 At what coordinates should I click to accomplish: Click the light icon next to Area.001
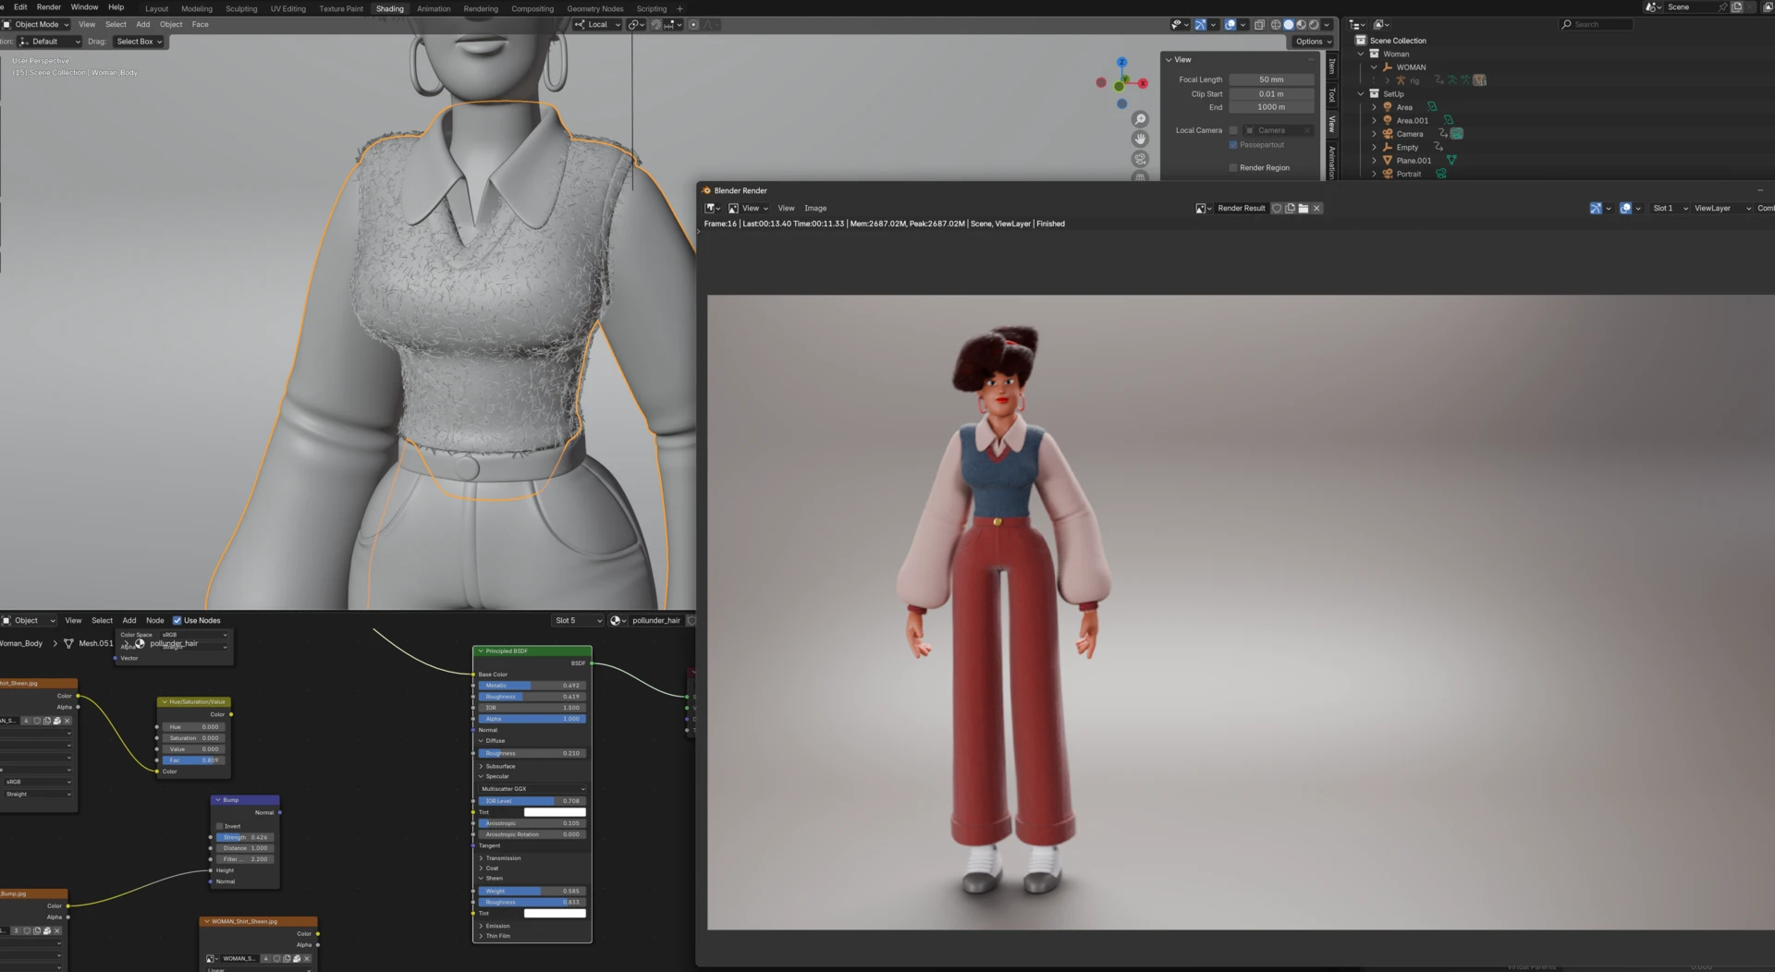tap(1388, 120)
